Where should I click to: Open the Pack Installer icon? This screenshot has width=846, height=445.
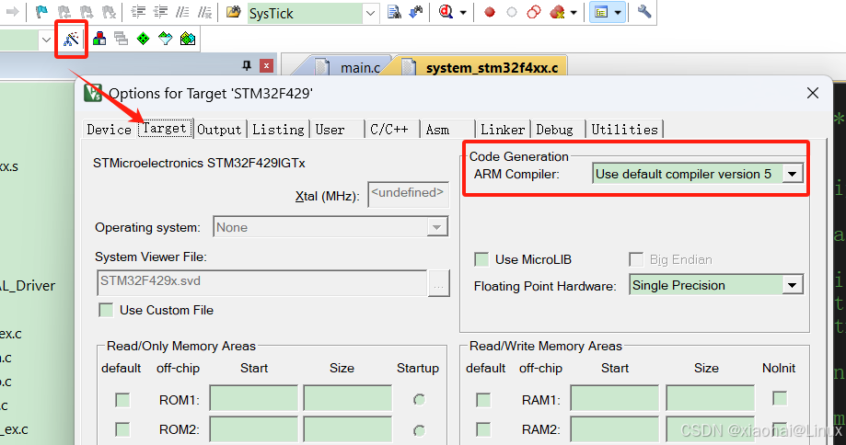click(188, 39)
